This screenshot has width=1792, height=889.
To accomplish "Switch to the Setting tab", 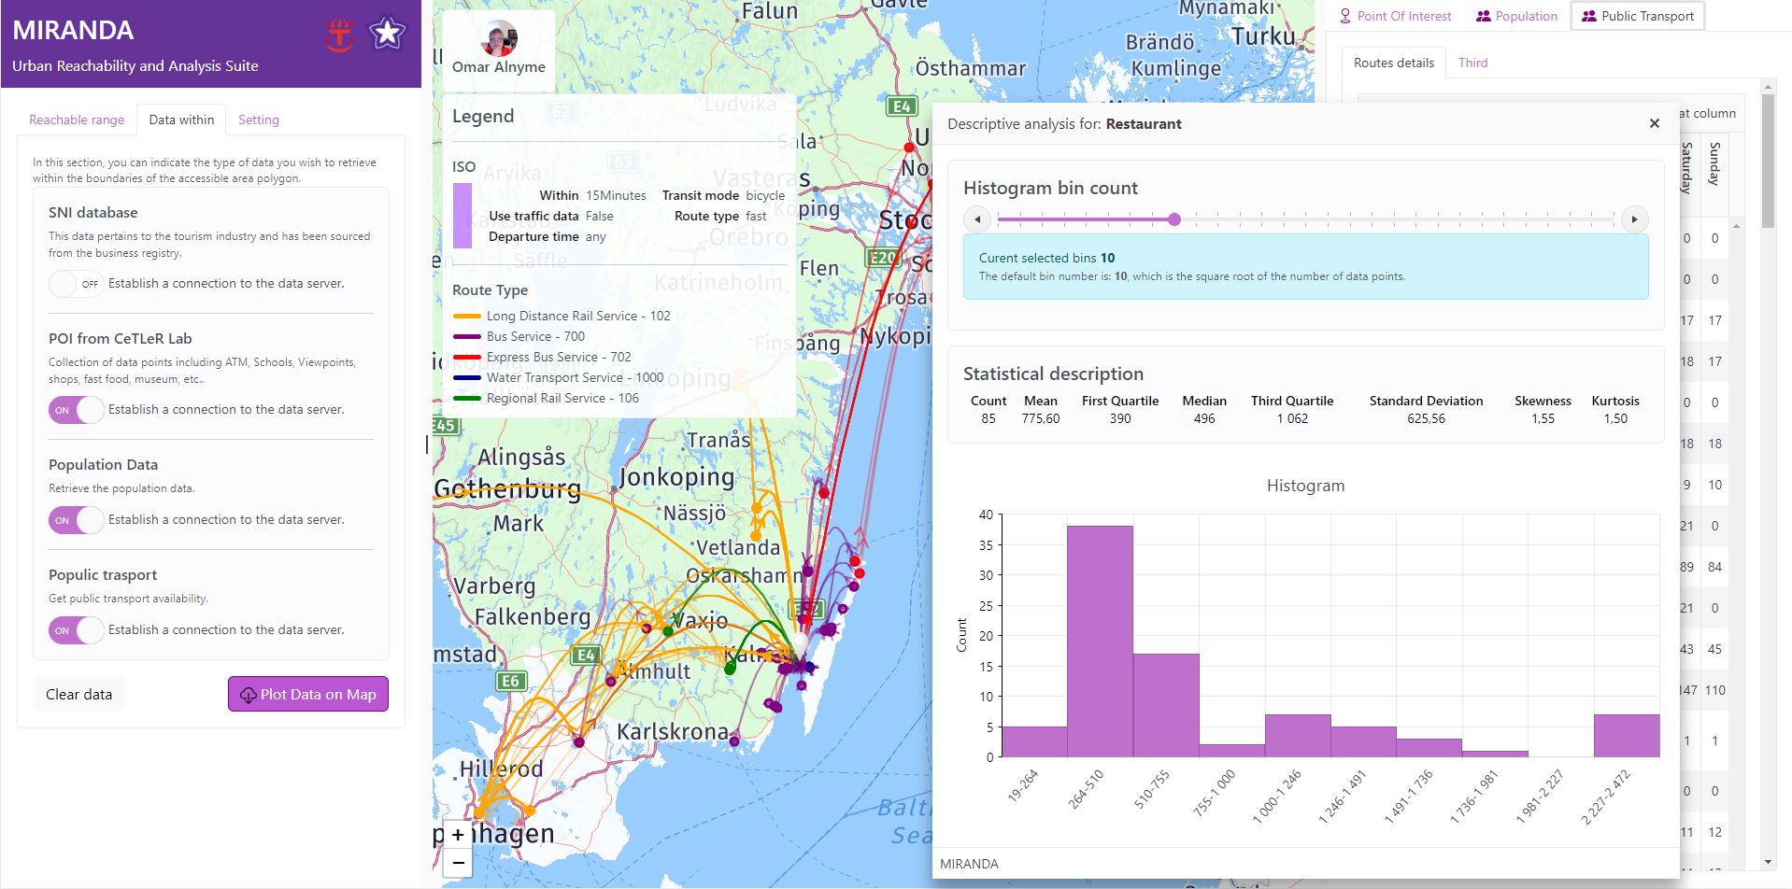I will pyautogui.click(x=258, y=120).
